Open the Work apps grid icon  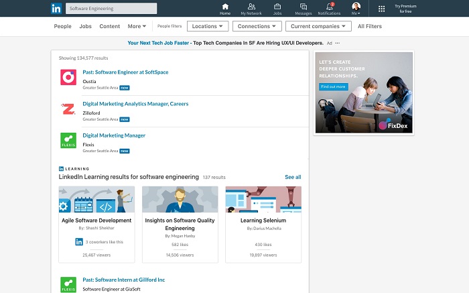pyautogui.click(x=381, y=9)
